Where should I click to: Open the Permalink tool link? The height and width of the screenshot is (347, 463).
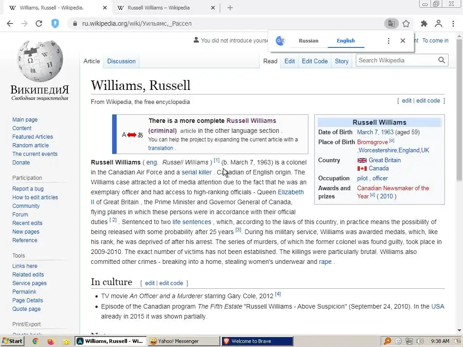coord(24,291)
